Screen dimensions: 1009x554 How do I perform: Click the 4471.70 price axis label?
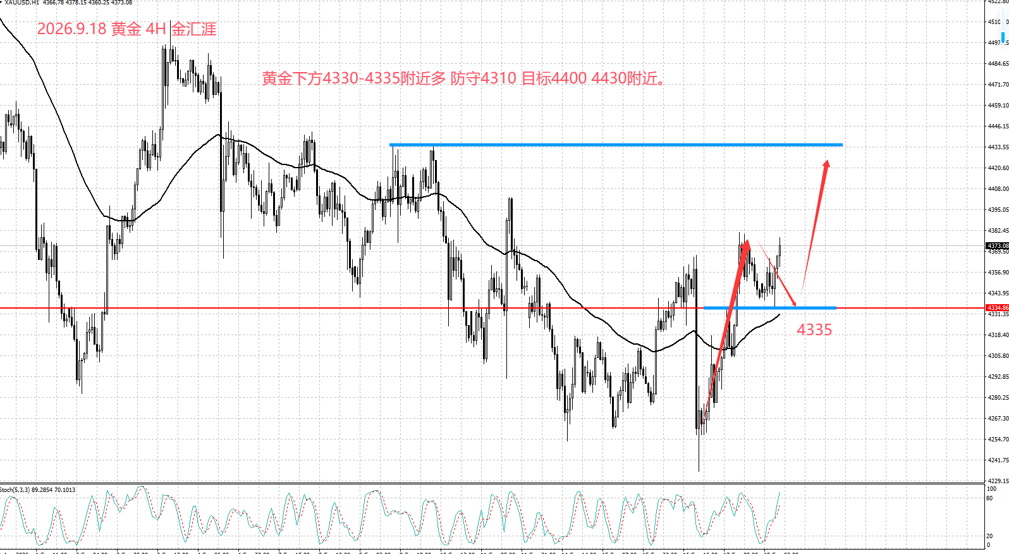pyautogui.click(x=998, y=85)
